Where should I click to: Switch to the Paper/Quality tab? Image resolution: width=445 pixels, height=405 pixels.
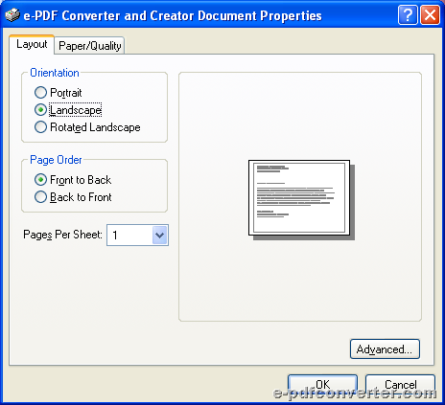89,46
